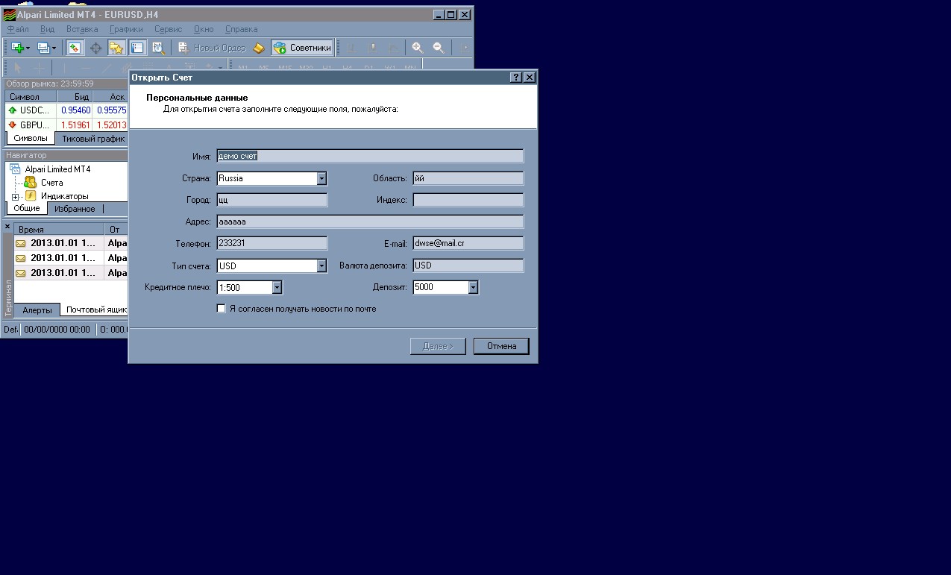Click the green arrow beside USDC symbol
Viewport: 951px width, 575px height.
(x=12, y=110)
